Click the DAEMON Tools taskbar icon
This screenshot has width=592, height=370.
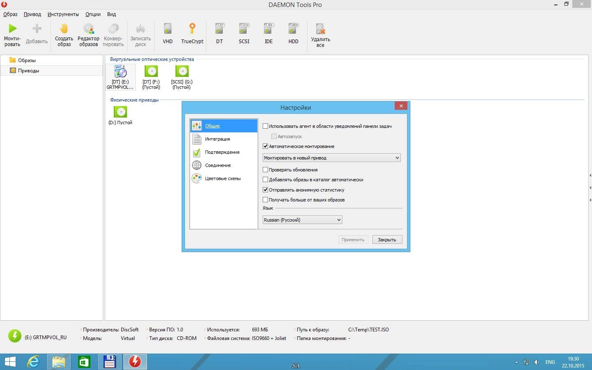(x=135, y=362)
